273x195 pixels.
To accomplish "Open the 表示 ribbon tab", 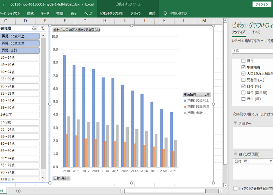I will coord(74,13).
